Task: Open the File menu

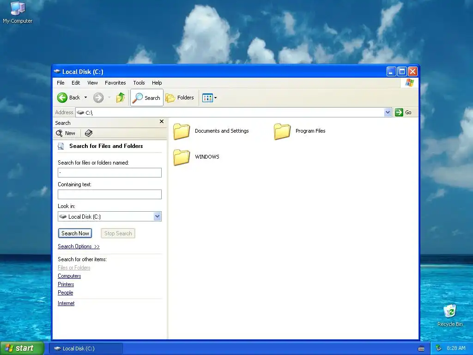Action: point(61,83)
